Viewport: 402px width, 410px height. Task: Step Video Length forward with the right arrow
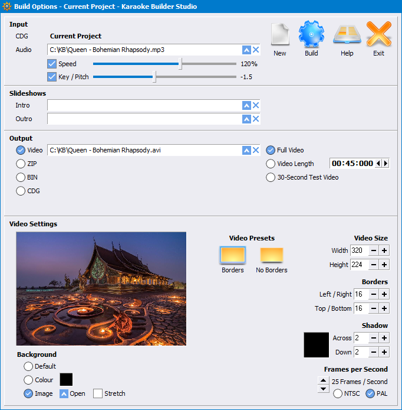click(x=385, y=164)
